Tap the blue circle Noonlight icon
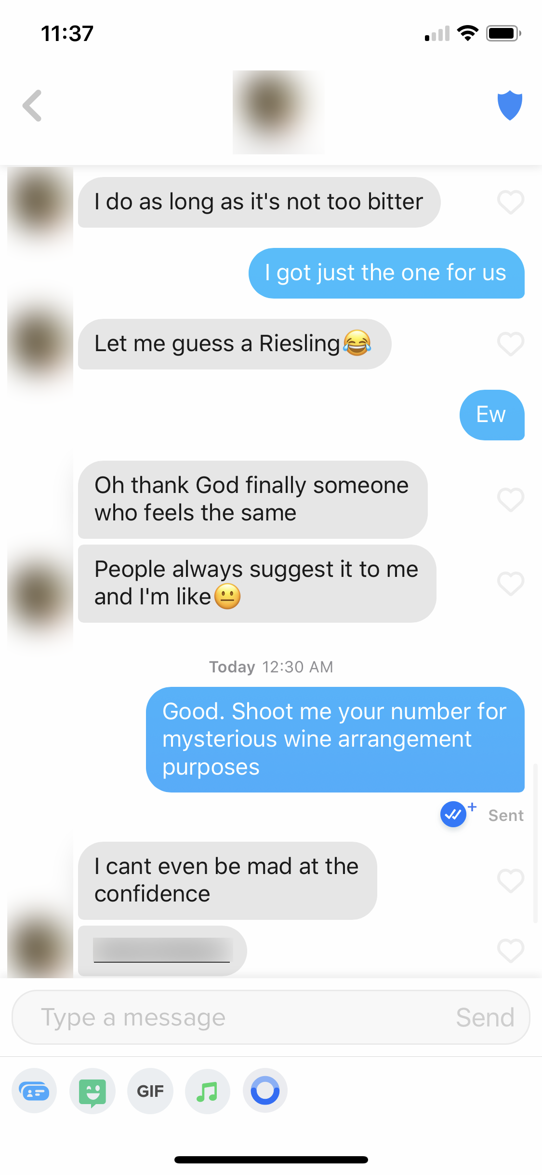This screenshot has width=542, height=1175. (x=265, y=1091)
